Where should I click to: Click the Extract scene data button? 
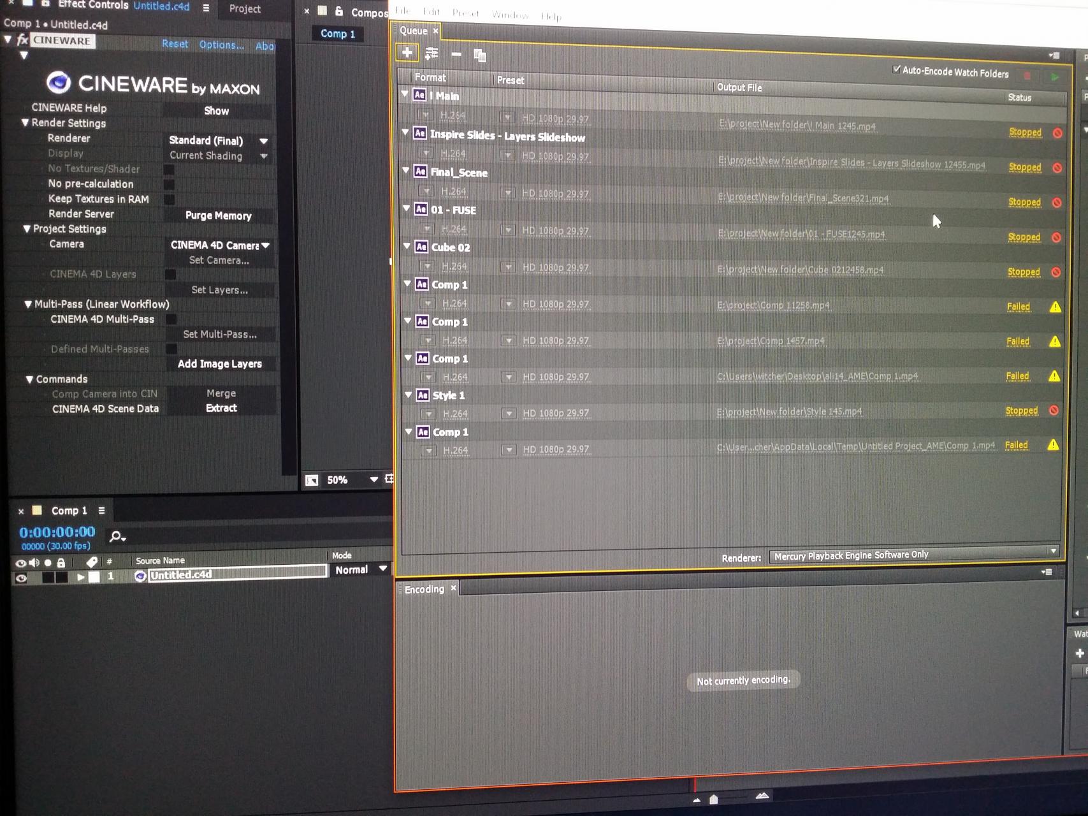221,408
